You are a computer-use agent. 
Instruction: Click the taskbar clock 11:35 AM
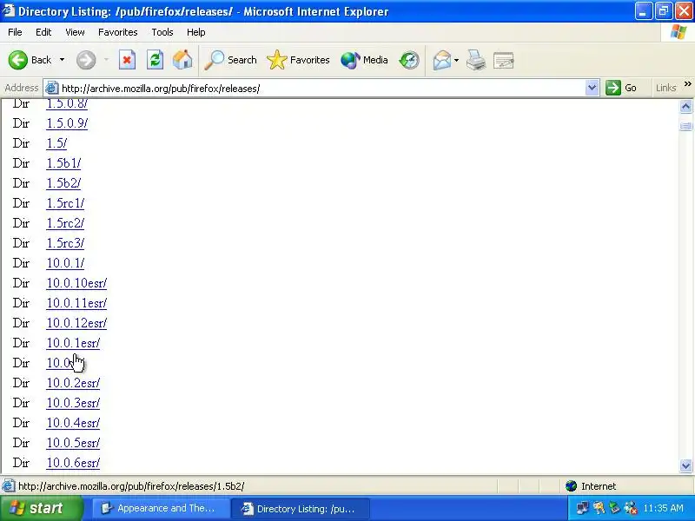[x=663, y=508]
